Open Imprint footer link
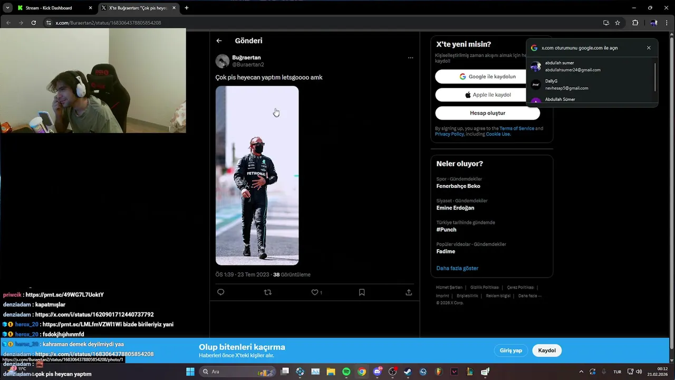This screenshot has width=675, height=380. coord(442,296)
